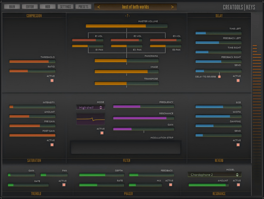This screenshot has width=264, height=199.
Task: Select the MAIN tab
Action: [x=12, y=6]
